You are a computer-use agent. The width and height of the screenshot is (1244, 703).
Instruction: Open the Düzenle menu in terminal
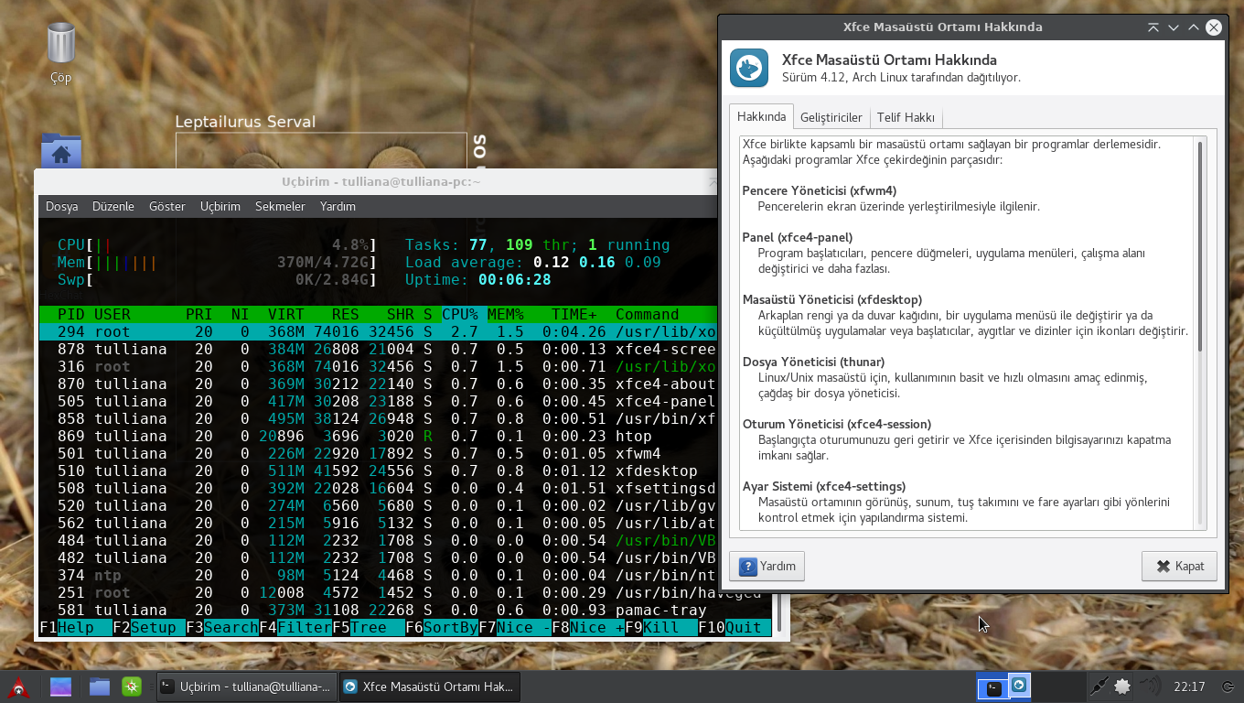click(x=113, y=207)
